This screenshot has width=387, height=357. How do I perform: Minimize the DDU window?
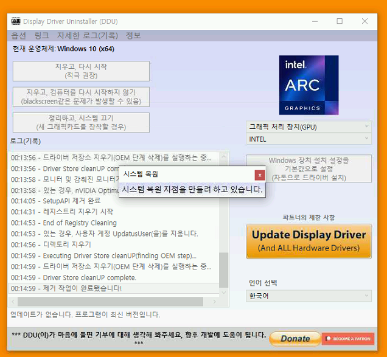(315, 21)
